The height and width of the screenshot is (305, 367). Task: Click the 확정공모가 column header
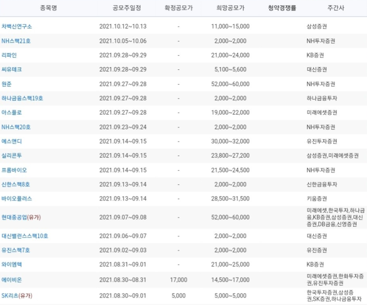[179, 8]
